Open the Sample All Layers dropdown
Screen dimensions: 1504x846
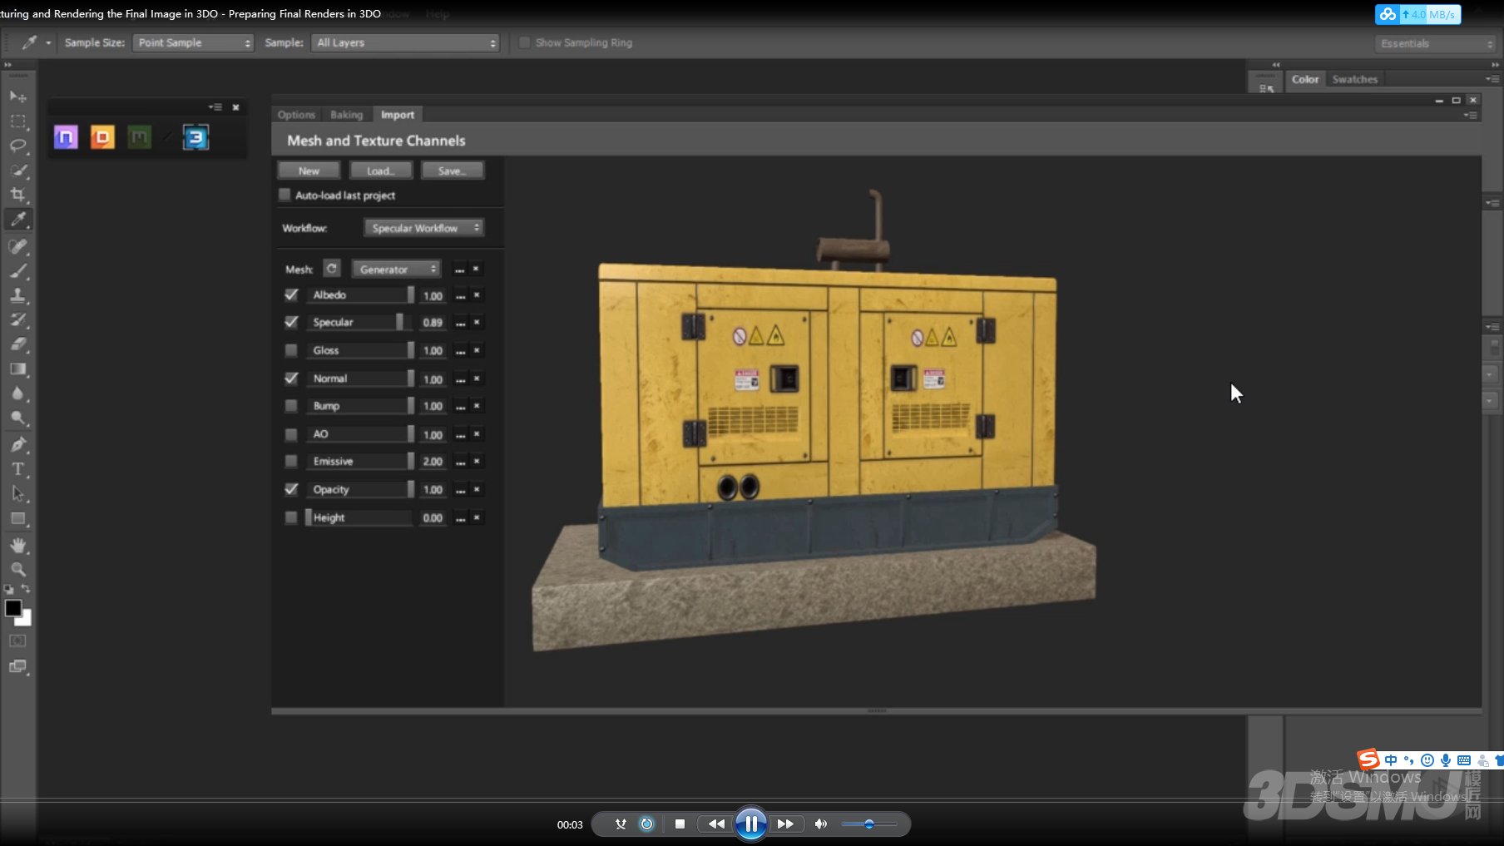pyautogui.click(x=405, y=42)
